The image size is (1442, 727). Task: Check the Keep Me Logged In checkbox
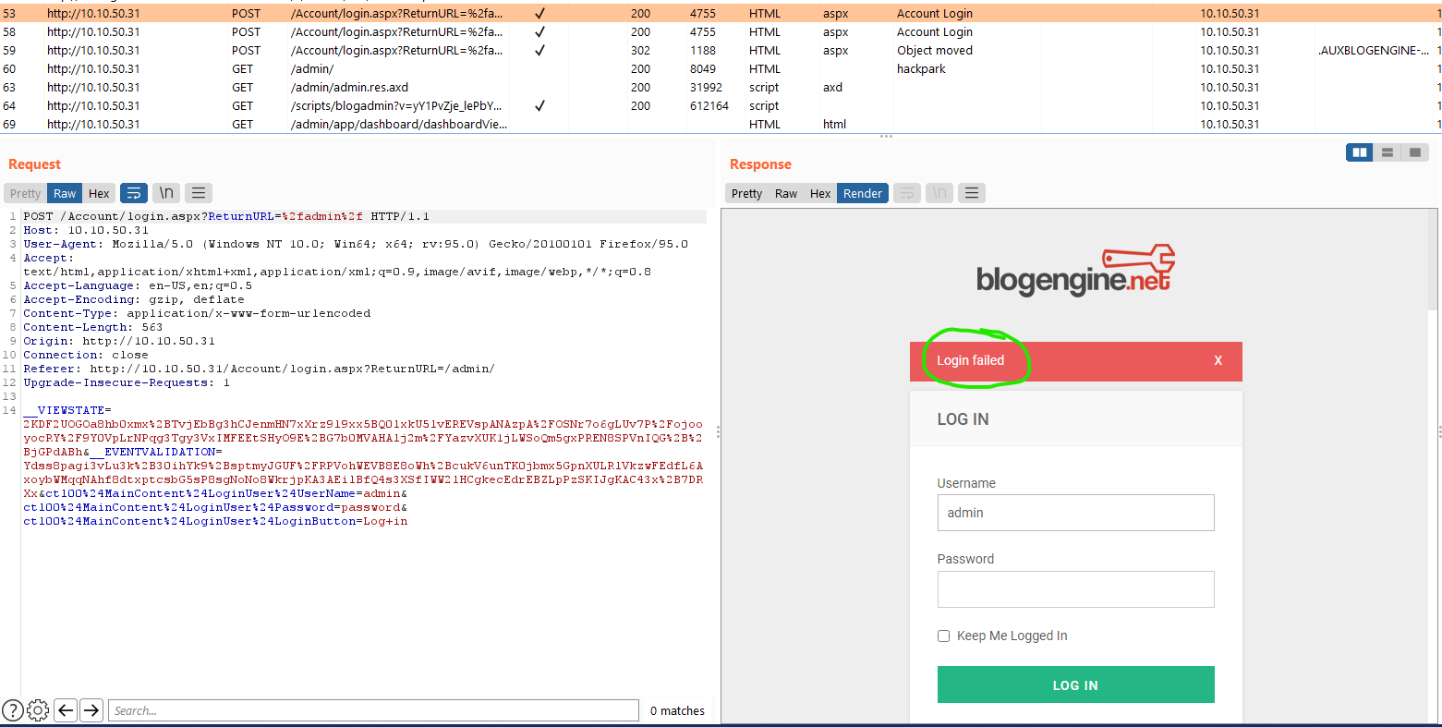click(943, 636)
